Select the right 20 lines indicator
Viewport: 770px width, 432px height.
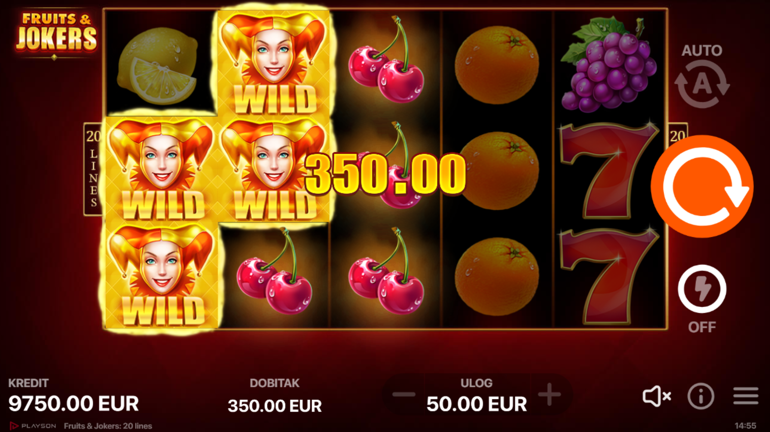tap(678, 135)
